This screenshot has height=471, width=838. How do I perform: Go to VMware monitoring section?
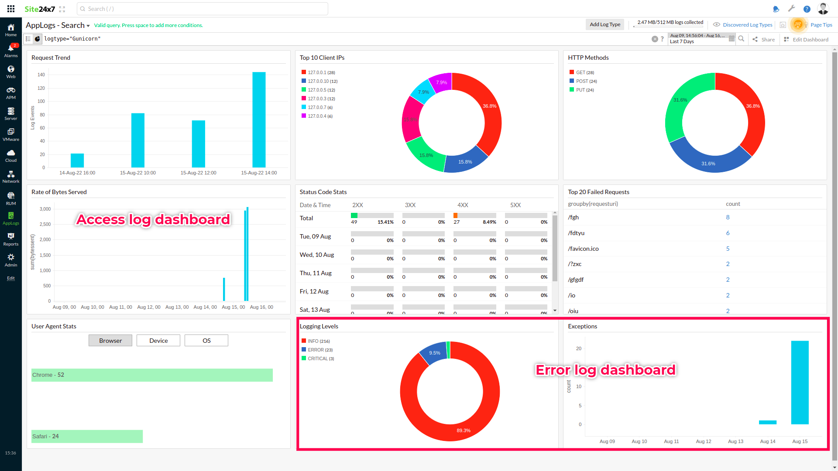pyautogui.click(x=11, y=134)
